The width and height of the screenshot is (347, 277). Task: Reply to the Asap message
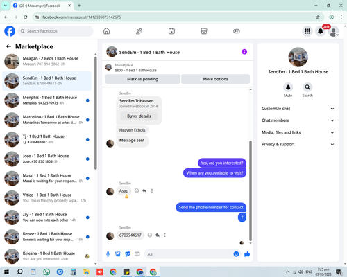[x=144, y=190]
